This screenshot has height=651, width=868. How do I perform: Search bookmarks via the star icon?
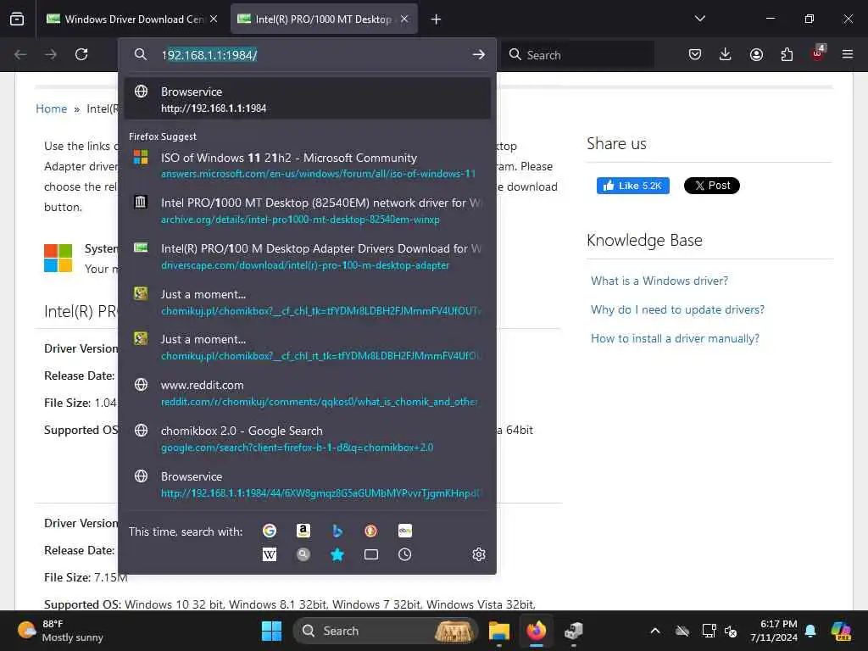pyautogui.click(x=337, y=554)
